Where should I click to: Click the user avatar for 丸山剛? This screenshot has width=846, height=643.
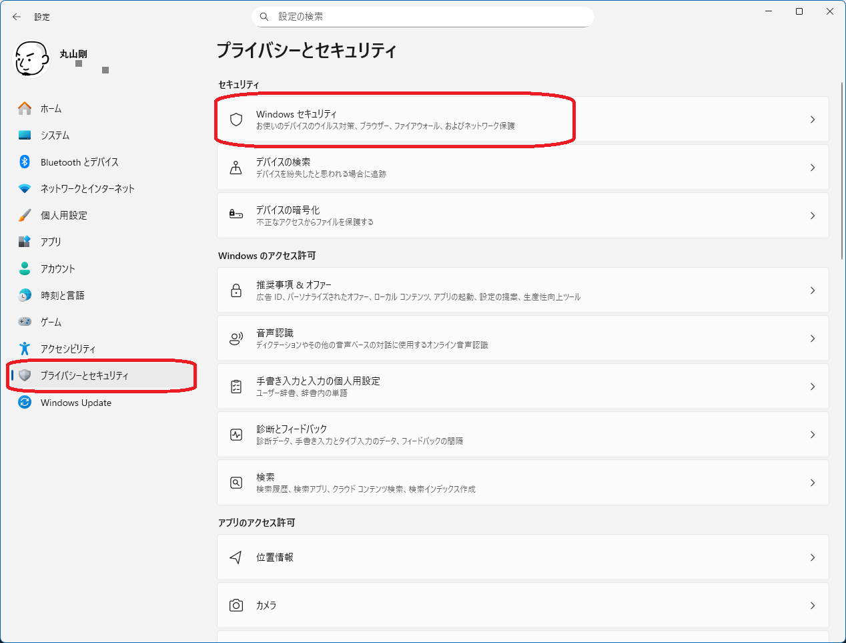point(31,59)
